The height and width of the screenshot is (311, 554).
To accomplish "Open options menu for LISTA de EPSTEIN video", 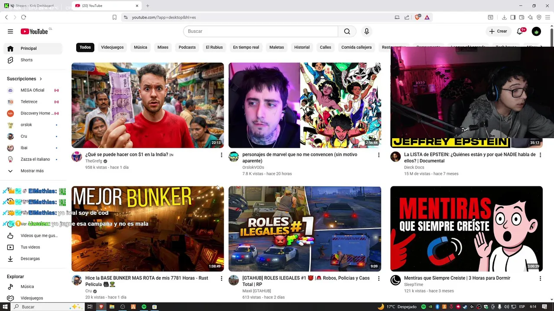I will pos(540,155).
